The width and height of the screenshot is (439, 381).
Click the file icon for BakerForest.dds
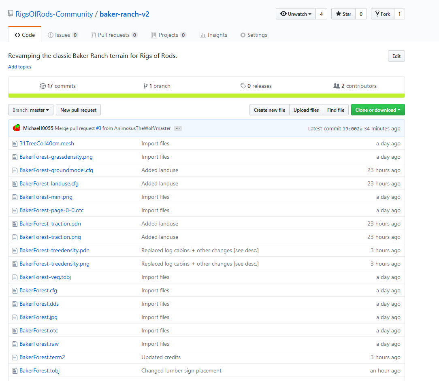coord(15,304)
